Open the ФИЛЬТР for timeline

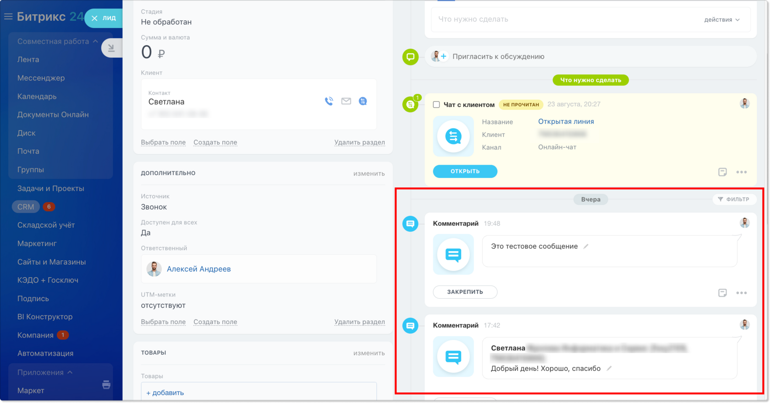[x=734, y=199]
